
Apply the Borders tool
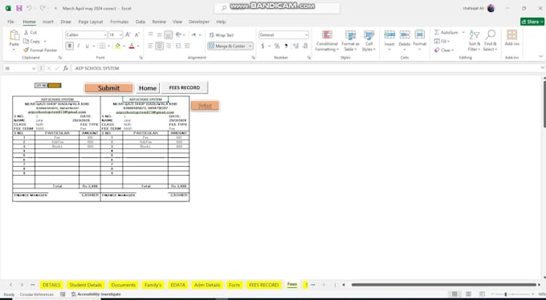point(102,46)
